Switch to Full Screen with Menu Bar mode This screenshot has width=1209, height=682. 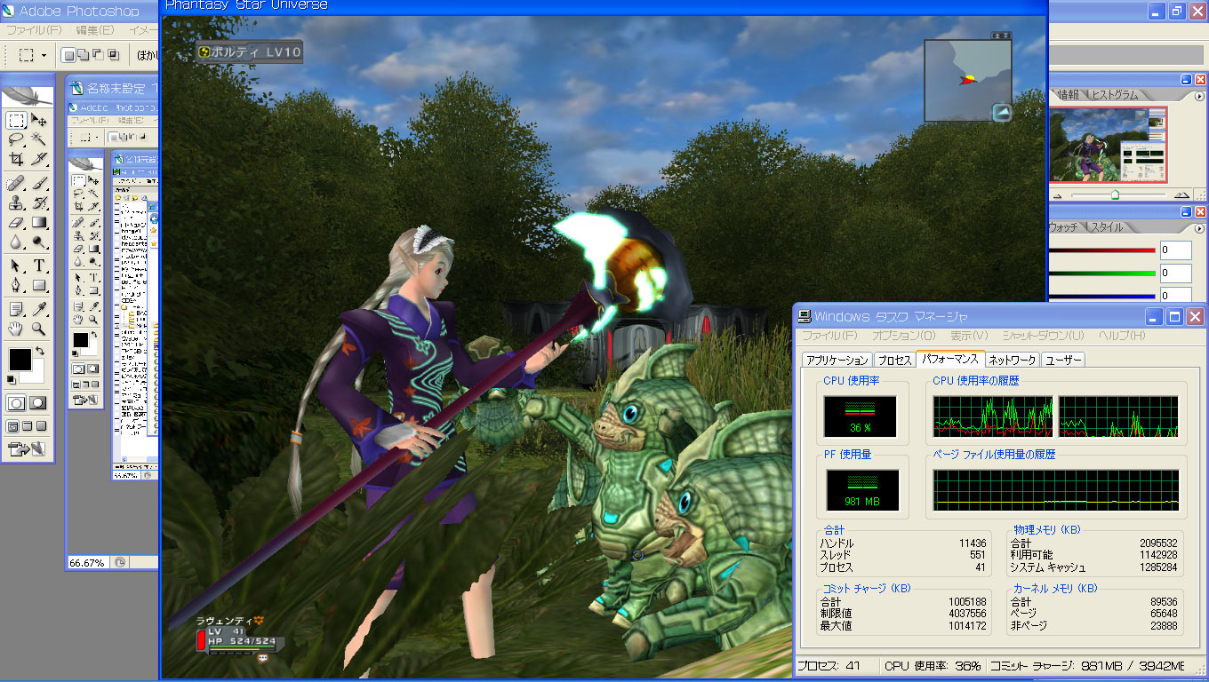click(x=28, y=426)
